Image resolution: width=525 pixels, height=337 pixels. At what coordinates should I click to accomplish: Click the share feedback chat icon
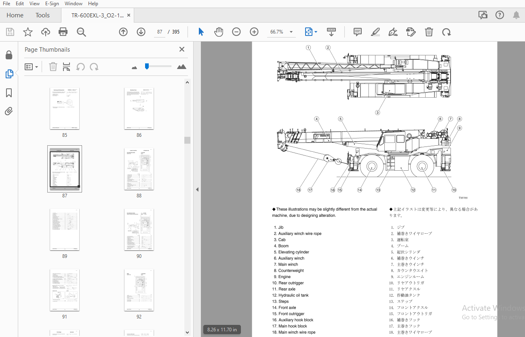(x=483, y=15)
